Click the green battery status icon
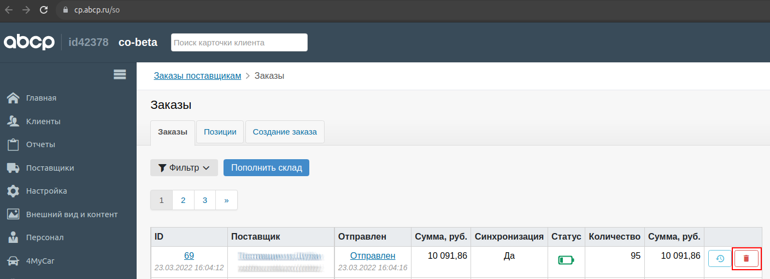 point(566,260)
